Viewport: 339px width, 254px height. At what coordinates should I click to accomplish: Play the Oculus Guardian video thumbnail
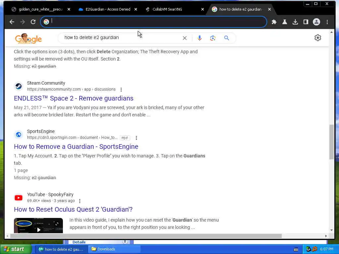pyautogui.click(x=38, y=226)
